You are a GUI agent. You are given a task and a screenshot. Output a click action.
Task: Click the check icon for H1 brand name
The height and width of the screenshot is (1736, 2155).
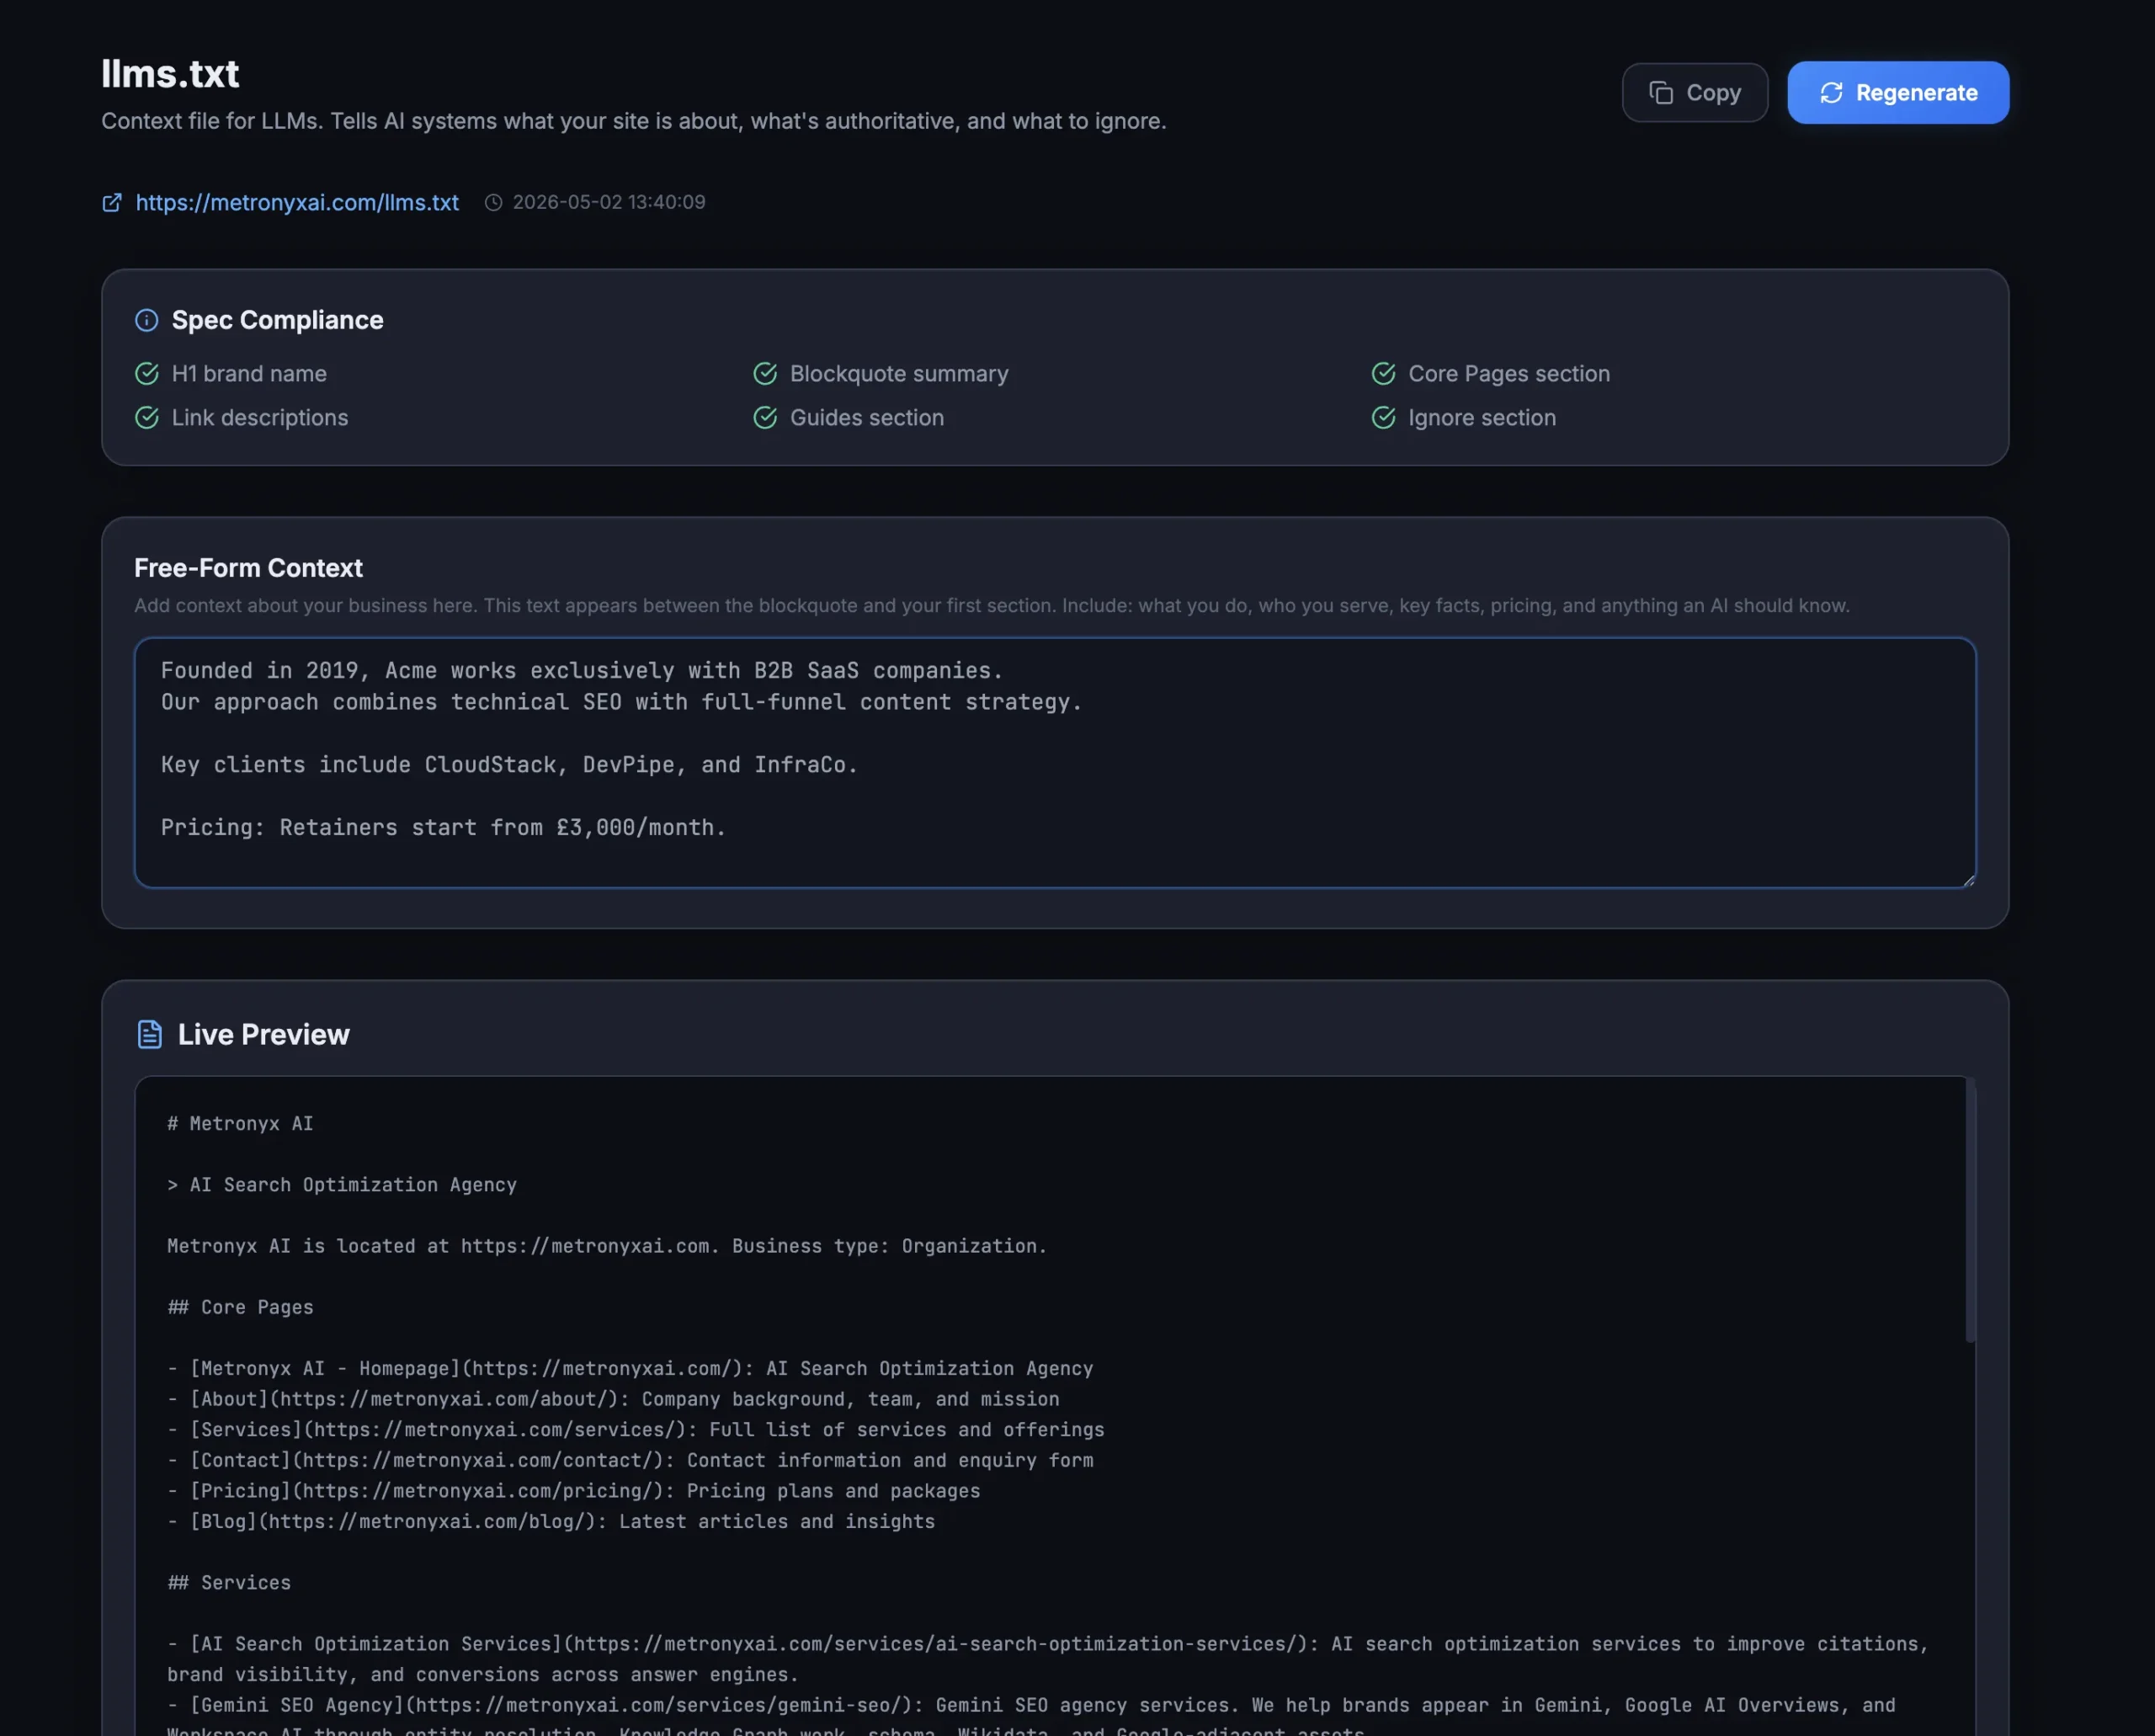pyautogui.click(x=147, y=373)
